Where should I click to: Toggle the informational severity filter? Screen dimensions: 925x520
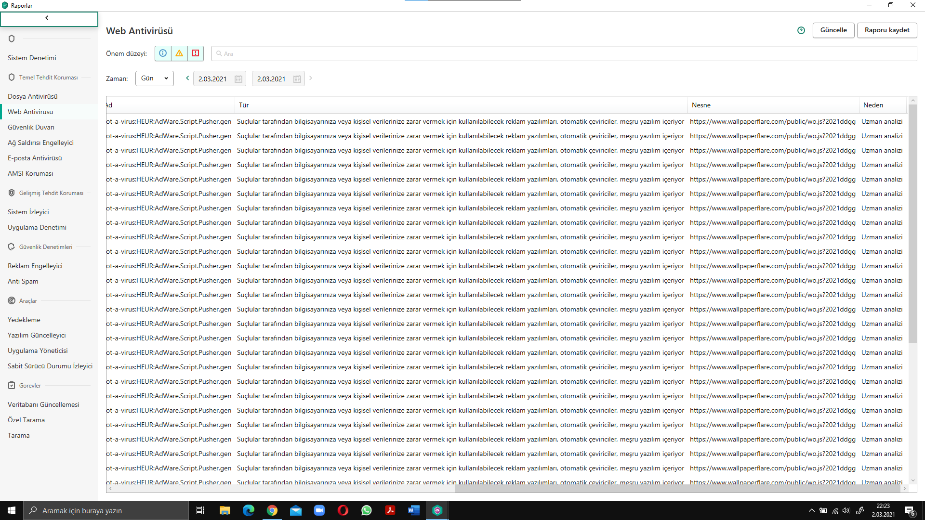coord(163,53)
